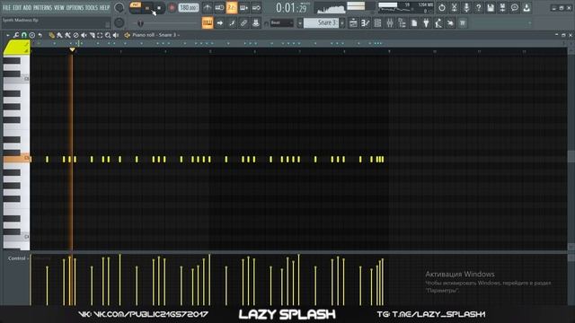The image size is (575, 323).
Task: Open the project info icon
Action: pos(414,23)
